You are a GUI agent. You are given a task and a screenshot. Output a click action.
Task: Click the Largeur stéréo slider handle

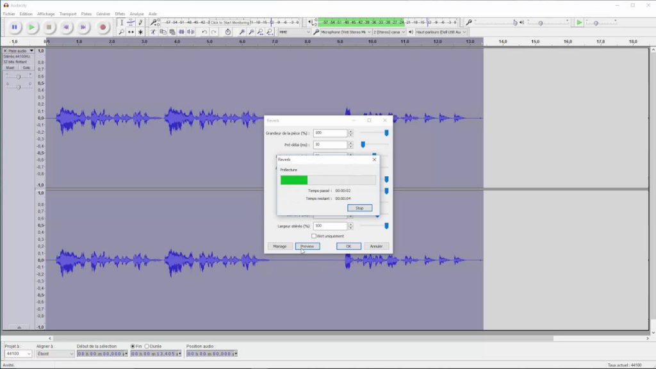(x=386, y=226)
